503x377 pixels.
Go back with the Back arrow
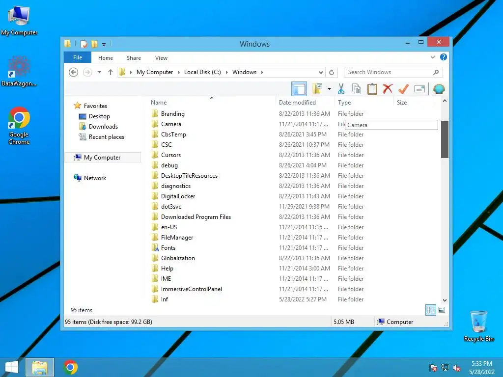click(74, 72)
